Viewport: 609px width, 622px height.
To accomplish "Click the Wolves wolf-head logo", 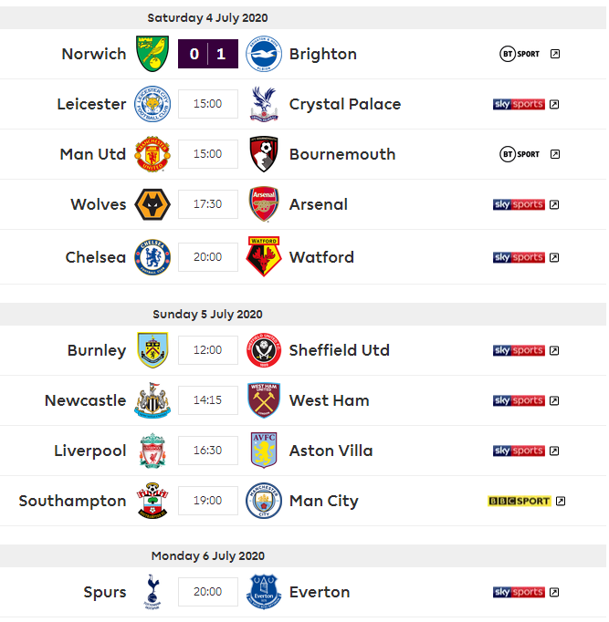I will click(152, 204).
